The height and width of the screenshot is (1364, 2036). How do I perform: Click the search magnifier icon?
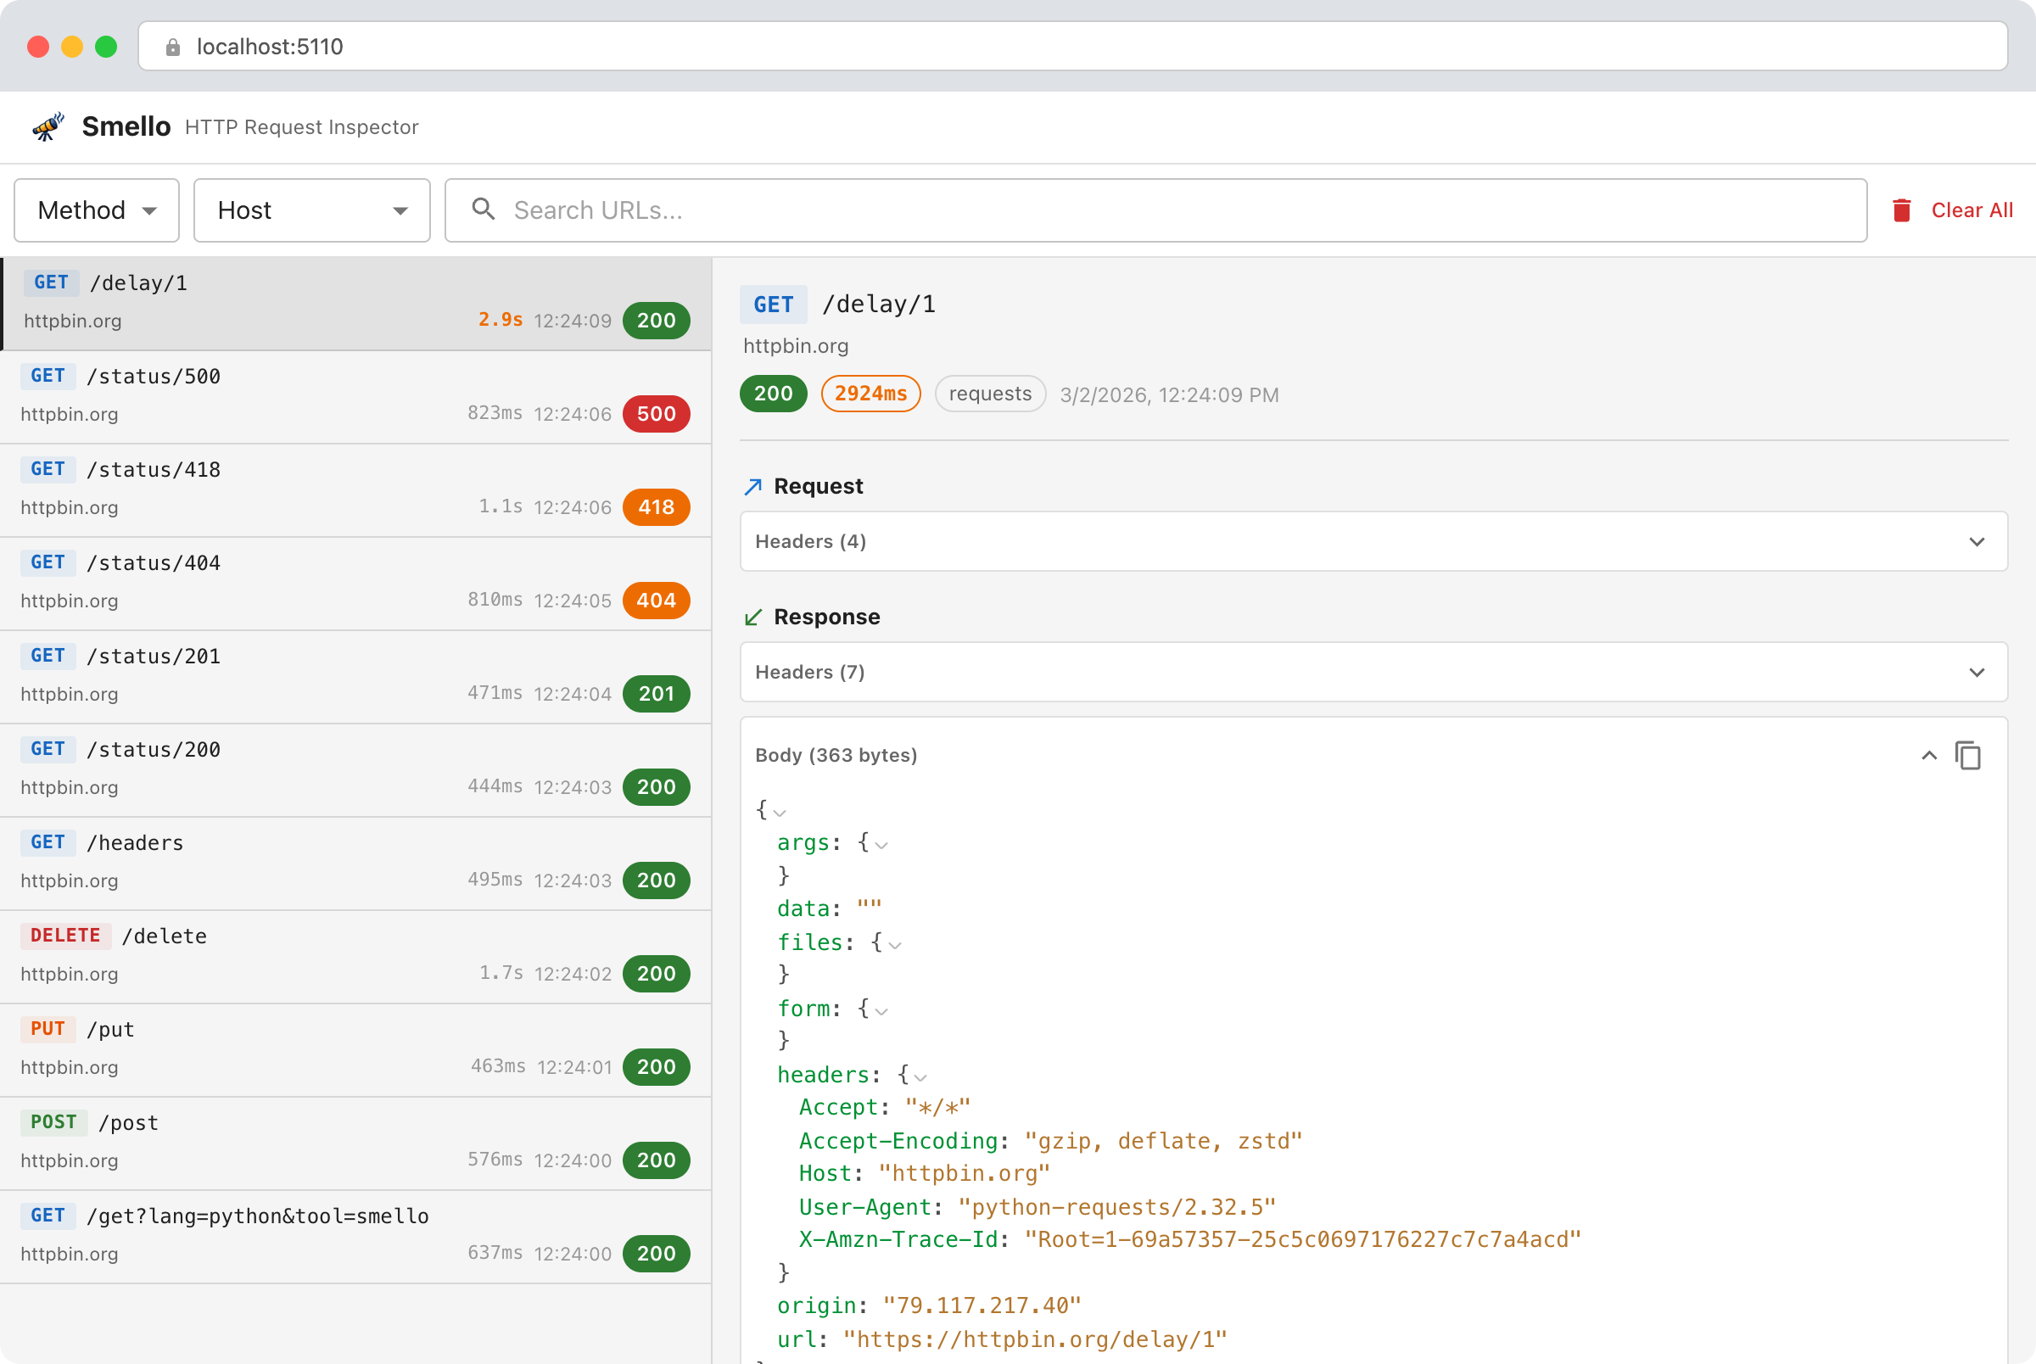coord(483,210)
